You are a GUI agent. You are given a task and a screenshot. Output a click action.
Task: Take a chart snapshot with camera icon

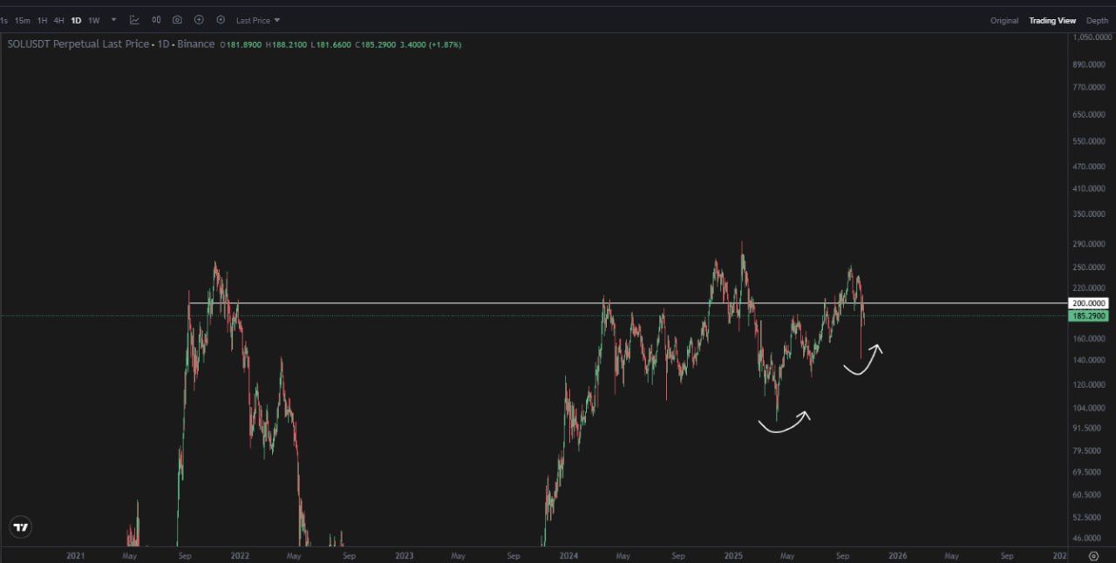(x=177, y=20)
